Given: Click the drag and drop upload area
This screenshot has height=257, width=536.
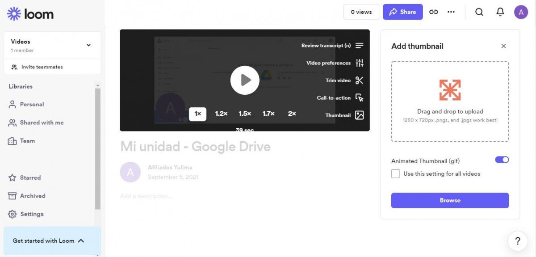Looking at the screenshot, I should tap(450, 102).
